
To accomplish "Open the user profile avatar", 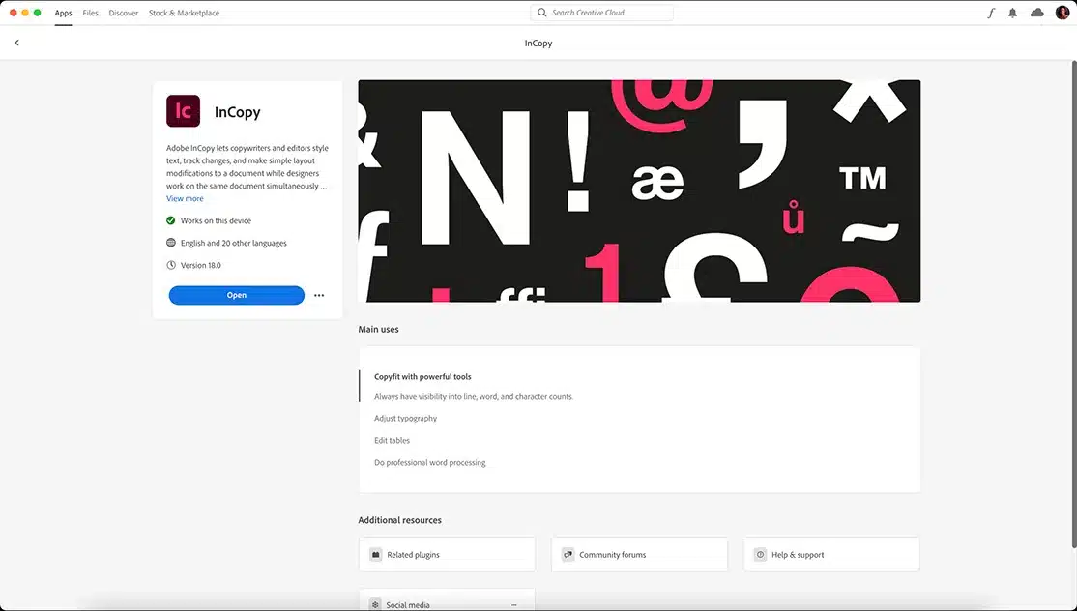I will point(1062,13).
